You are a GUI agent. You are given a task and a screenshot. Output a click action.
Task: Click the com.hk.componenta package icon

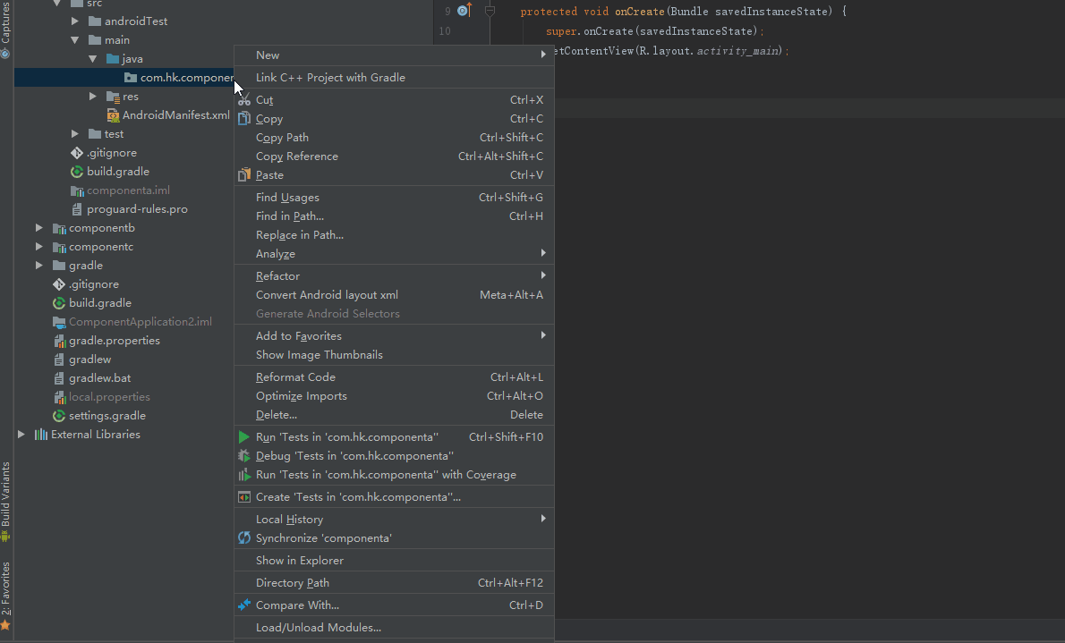coord(131,78)
